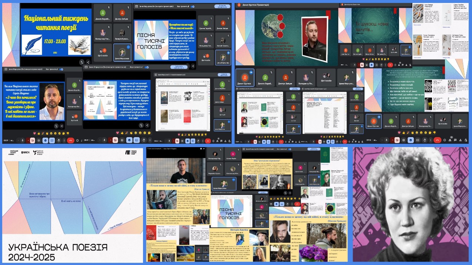Click 'Данил Крутов (Презентація)' header text

coord(256,5)
